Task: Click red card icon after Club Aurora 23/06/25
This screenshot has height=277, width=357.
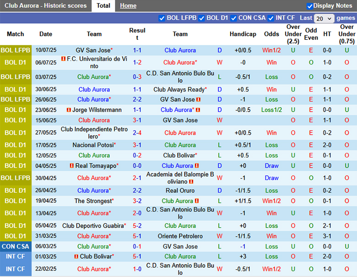Action: [x=198, y=110]
